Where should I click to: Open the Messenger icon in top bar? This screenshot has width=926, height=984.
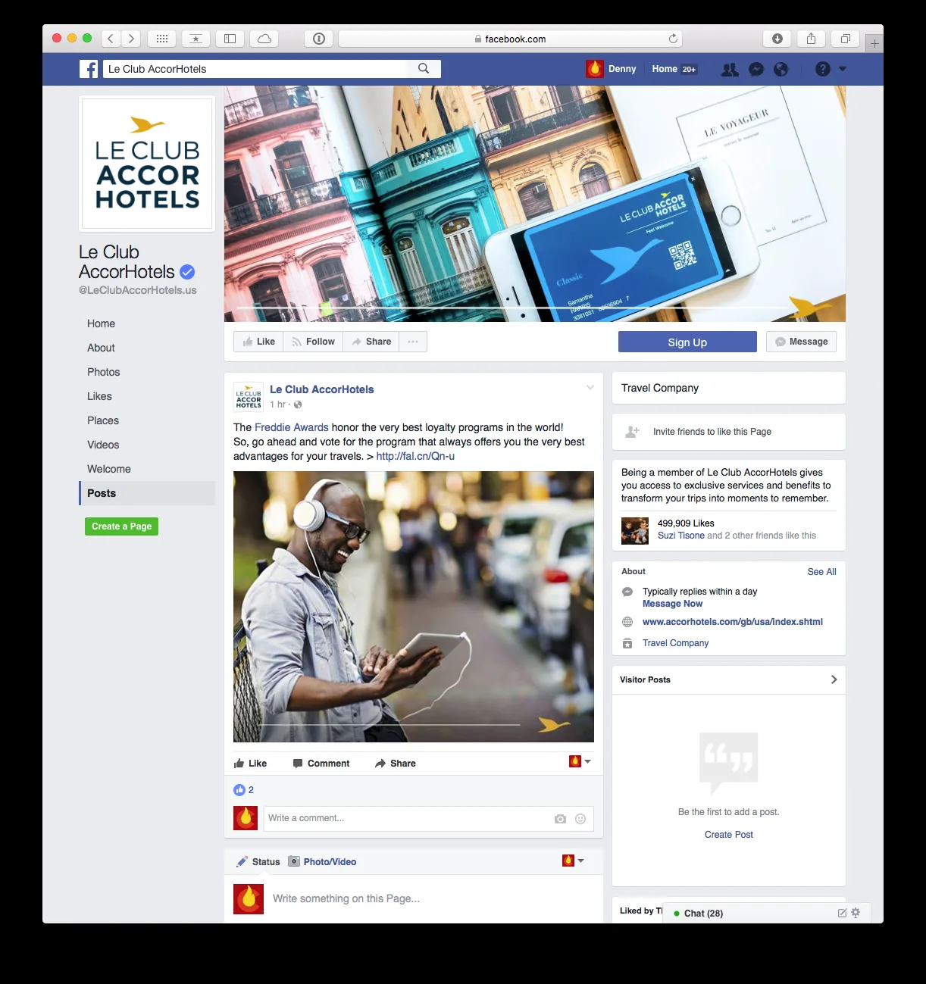(x=756, y=69)
